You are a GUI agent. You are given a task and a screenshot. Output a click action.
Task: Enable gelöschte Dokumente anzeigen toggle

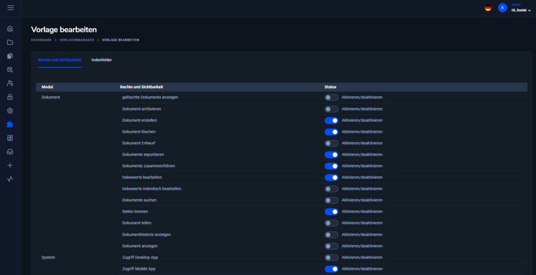331,97
